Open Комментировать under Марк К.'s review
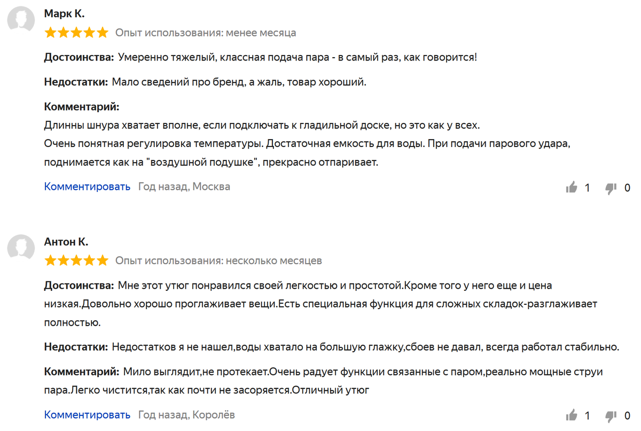This screenshot has height=431, width=641. [87, 187]
